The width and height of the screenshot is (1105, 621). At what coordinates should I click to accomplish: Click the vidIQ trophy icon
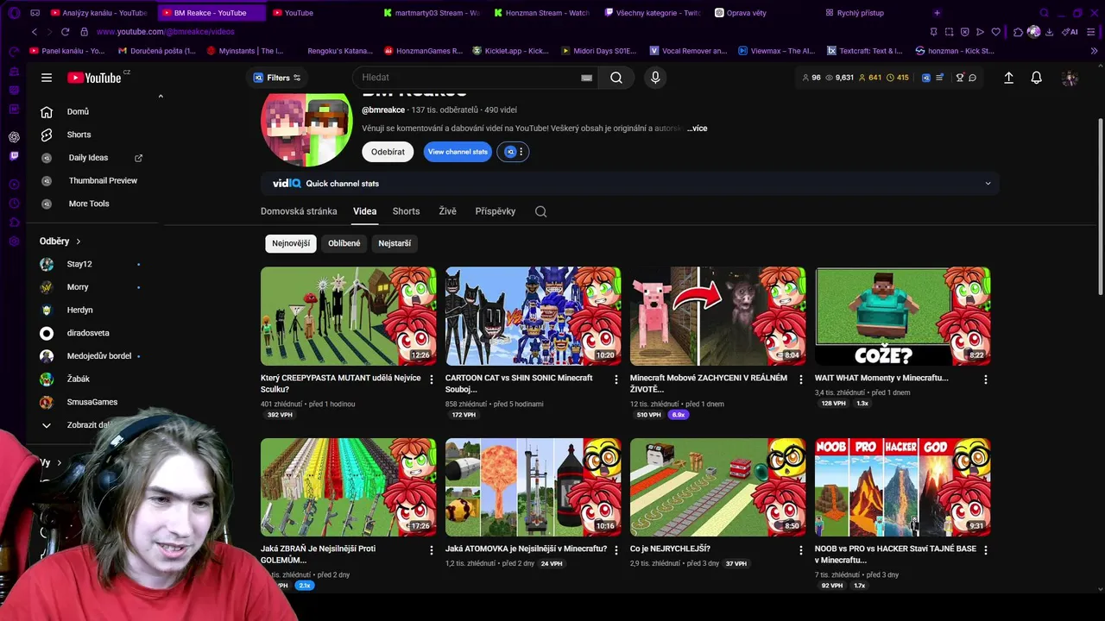coord(959,78)
